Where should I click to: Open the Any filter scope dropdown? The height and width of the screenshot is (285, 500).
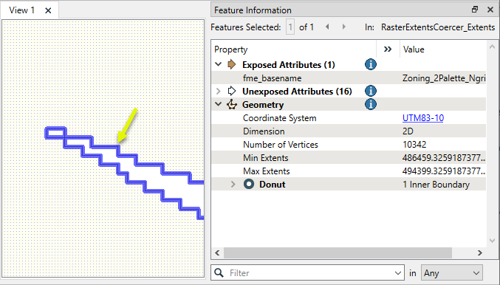click(452, 273)
